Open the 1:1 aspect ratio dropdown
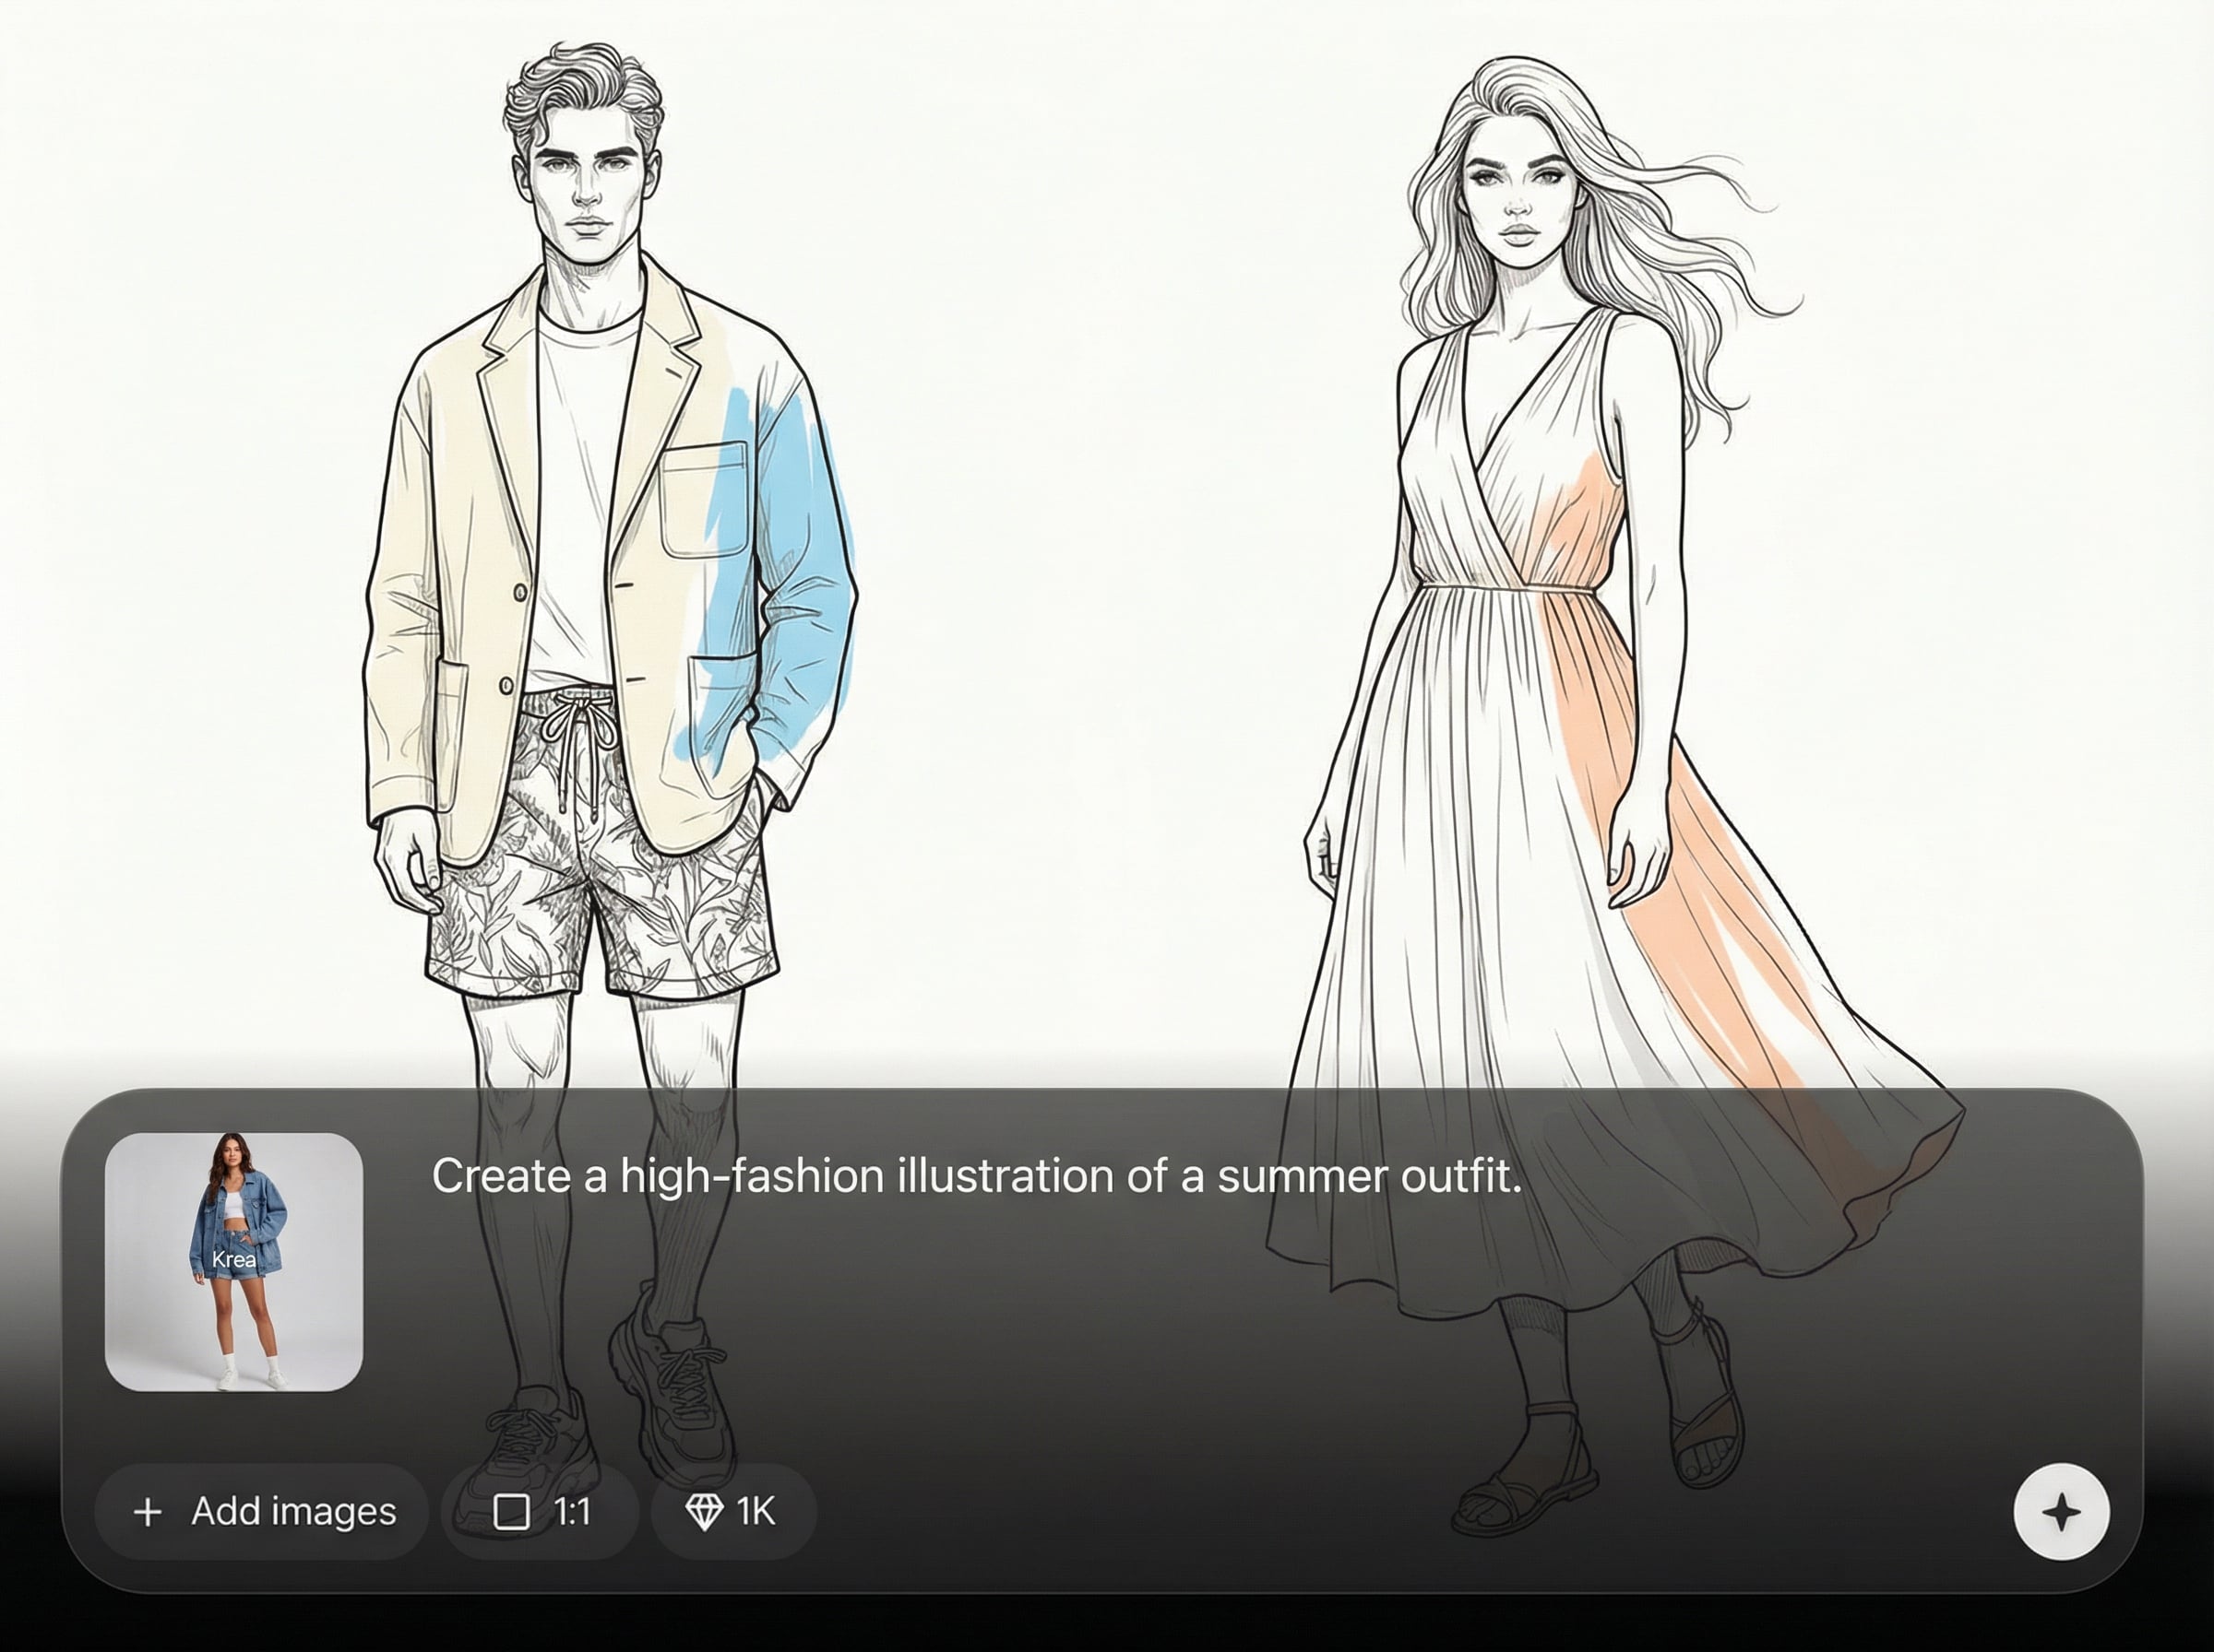The width and height of the screenshot is (2214, 1652). pos(541,1512)
